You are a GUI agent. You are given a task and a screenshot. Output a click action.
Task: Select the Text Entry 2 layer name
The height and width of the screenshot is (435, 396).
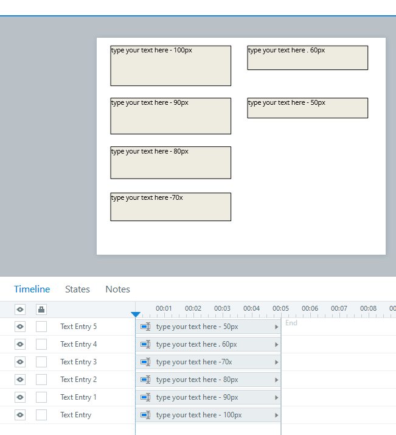(x=78, y=380)
